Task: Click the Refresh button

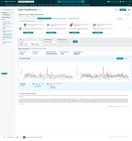Action: coord(116,10)
